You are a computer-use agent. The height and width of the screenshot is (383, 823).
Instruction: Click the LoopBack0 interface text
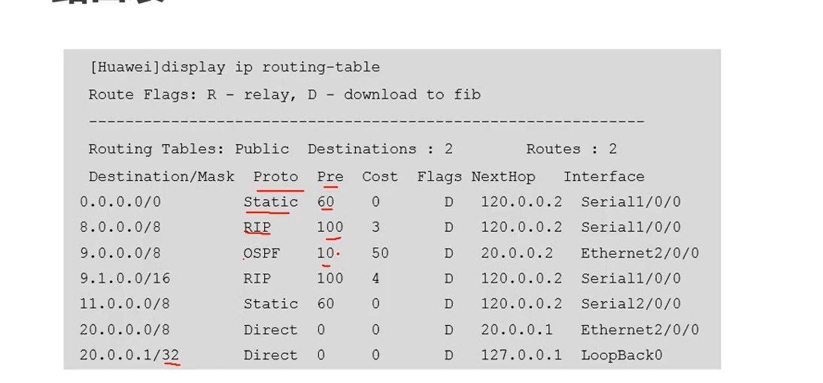[x=621, y=355]
